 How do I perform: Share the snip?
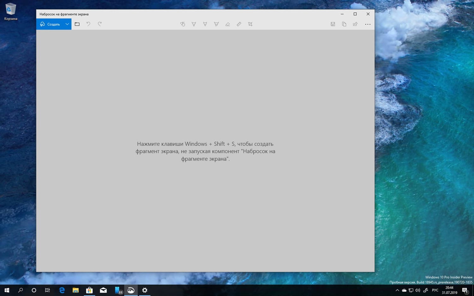coord(355,24)
